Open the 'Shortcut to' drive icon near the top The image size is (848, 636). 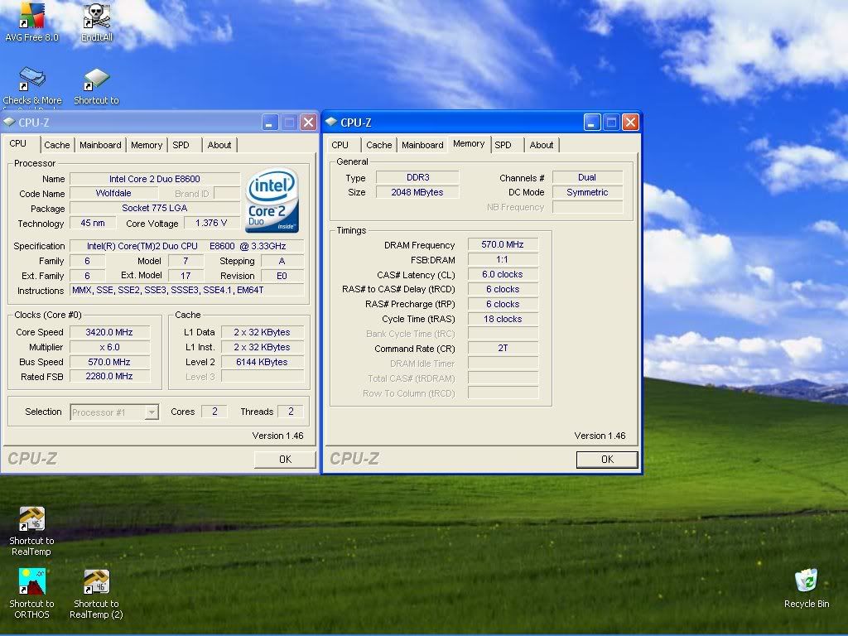96,85
